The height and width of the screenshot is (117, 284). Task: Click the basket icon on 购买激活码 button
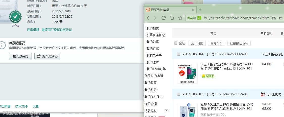click(x=39, y=56)
